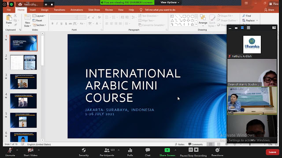Click New Slide button
This screenshot has height=158, width=282.
tap(27, 21)
